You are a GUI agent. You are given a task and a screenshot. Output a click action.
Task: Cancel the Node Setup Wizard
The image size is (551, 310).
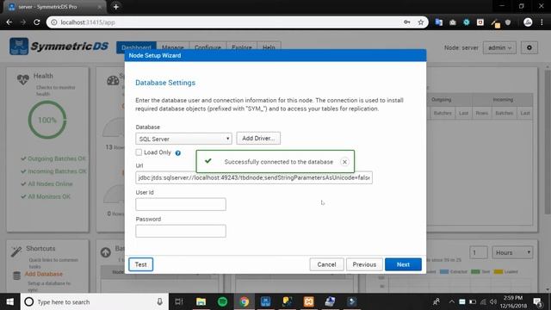click(326, 264)
